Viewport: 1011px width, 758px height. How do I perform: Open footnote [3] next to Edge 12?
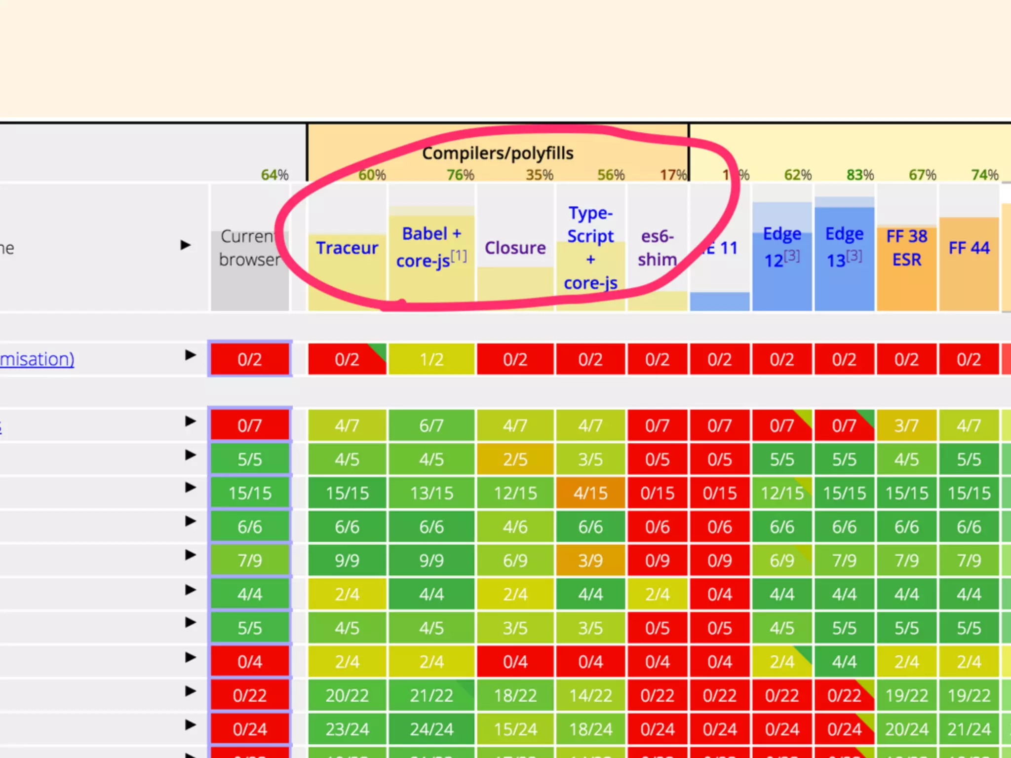click(x=792, y=256)
